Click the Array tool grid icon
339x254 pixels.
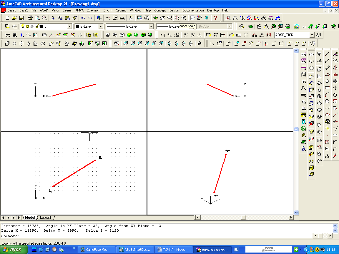pyautogui.click(x=335, y=81)
